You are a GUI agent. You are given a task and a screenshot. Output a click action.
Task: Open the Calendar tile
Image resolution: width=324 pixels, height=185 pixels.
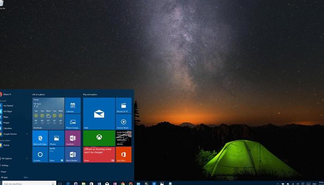pos(72,105)
